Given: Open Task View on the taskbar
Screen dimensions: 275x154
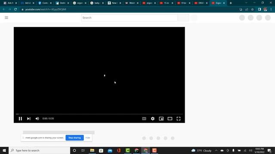Looking at the screenshot, I should [83, 150].
